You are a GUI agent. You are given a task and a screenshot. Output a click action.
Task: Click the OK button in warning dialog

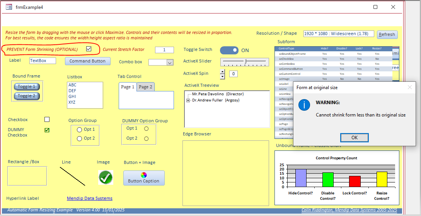[x=355, y=137]
